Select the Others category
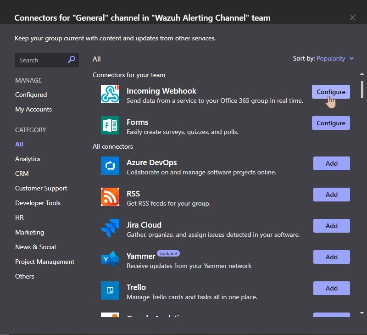367x335 pixels. pyautogui.click(x=25, y=276)
